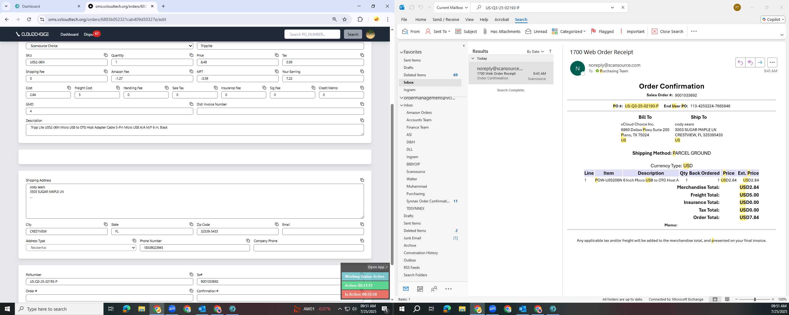Open the File menu in Outlook

click(404, 19)
